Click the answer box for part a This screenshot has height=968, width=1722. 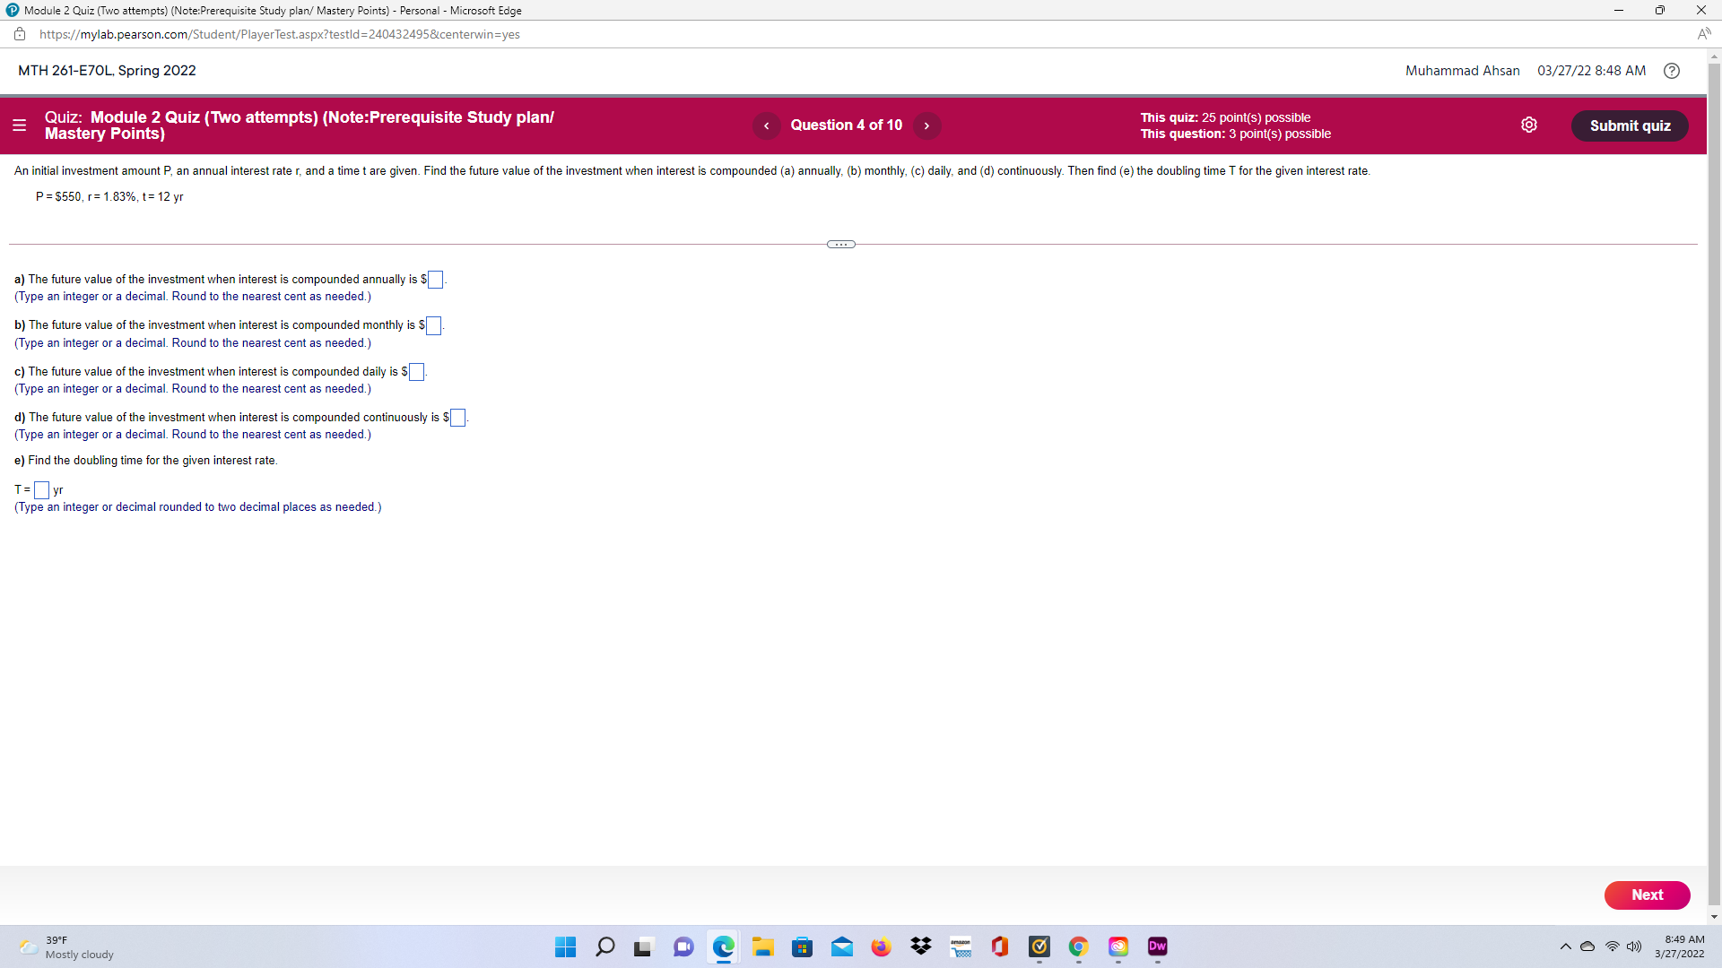436,280
